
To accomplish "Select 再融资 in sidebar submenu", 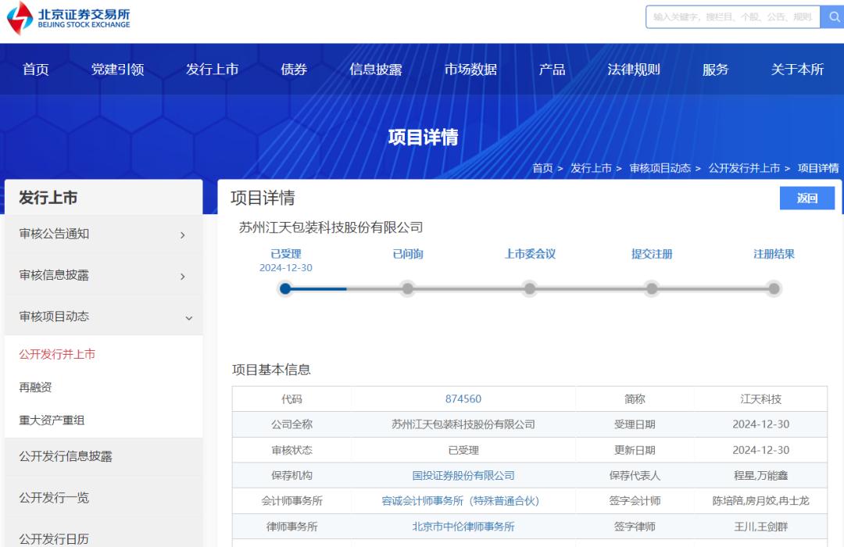I will click(x=35, y=387).
